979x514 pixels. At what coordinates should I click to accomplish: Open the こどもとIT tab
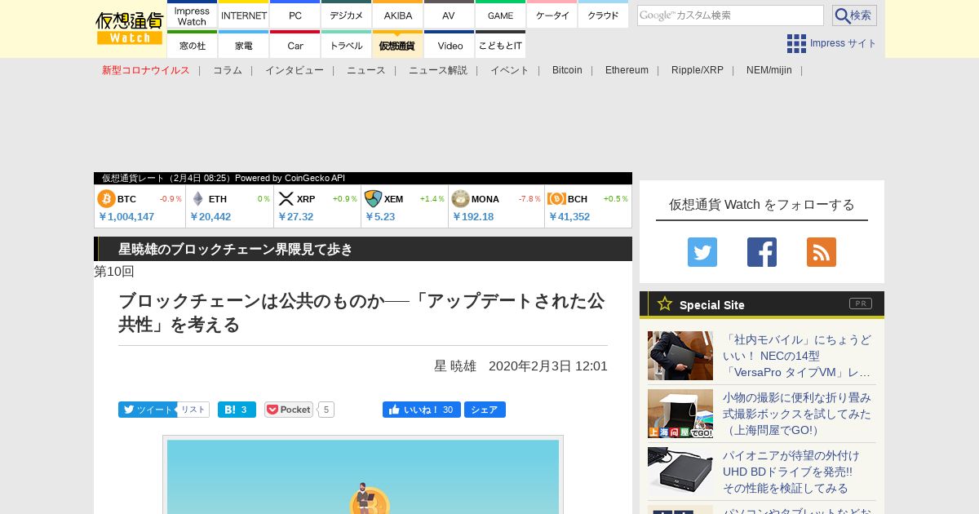(x=500, y=45)
